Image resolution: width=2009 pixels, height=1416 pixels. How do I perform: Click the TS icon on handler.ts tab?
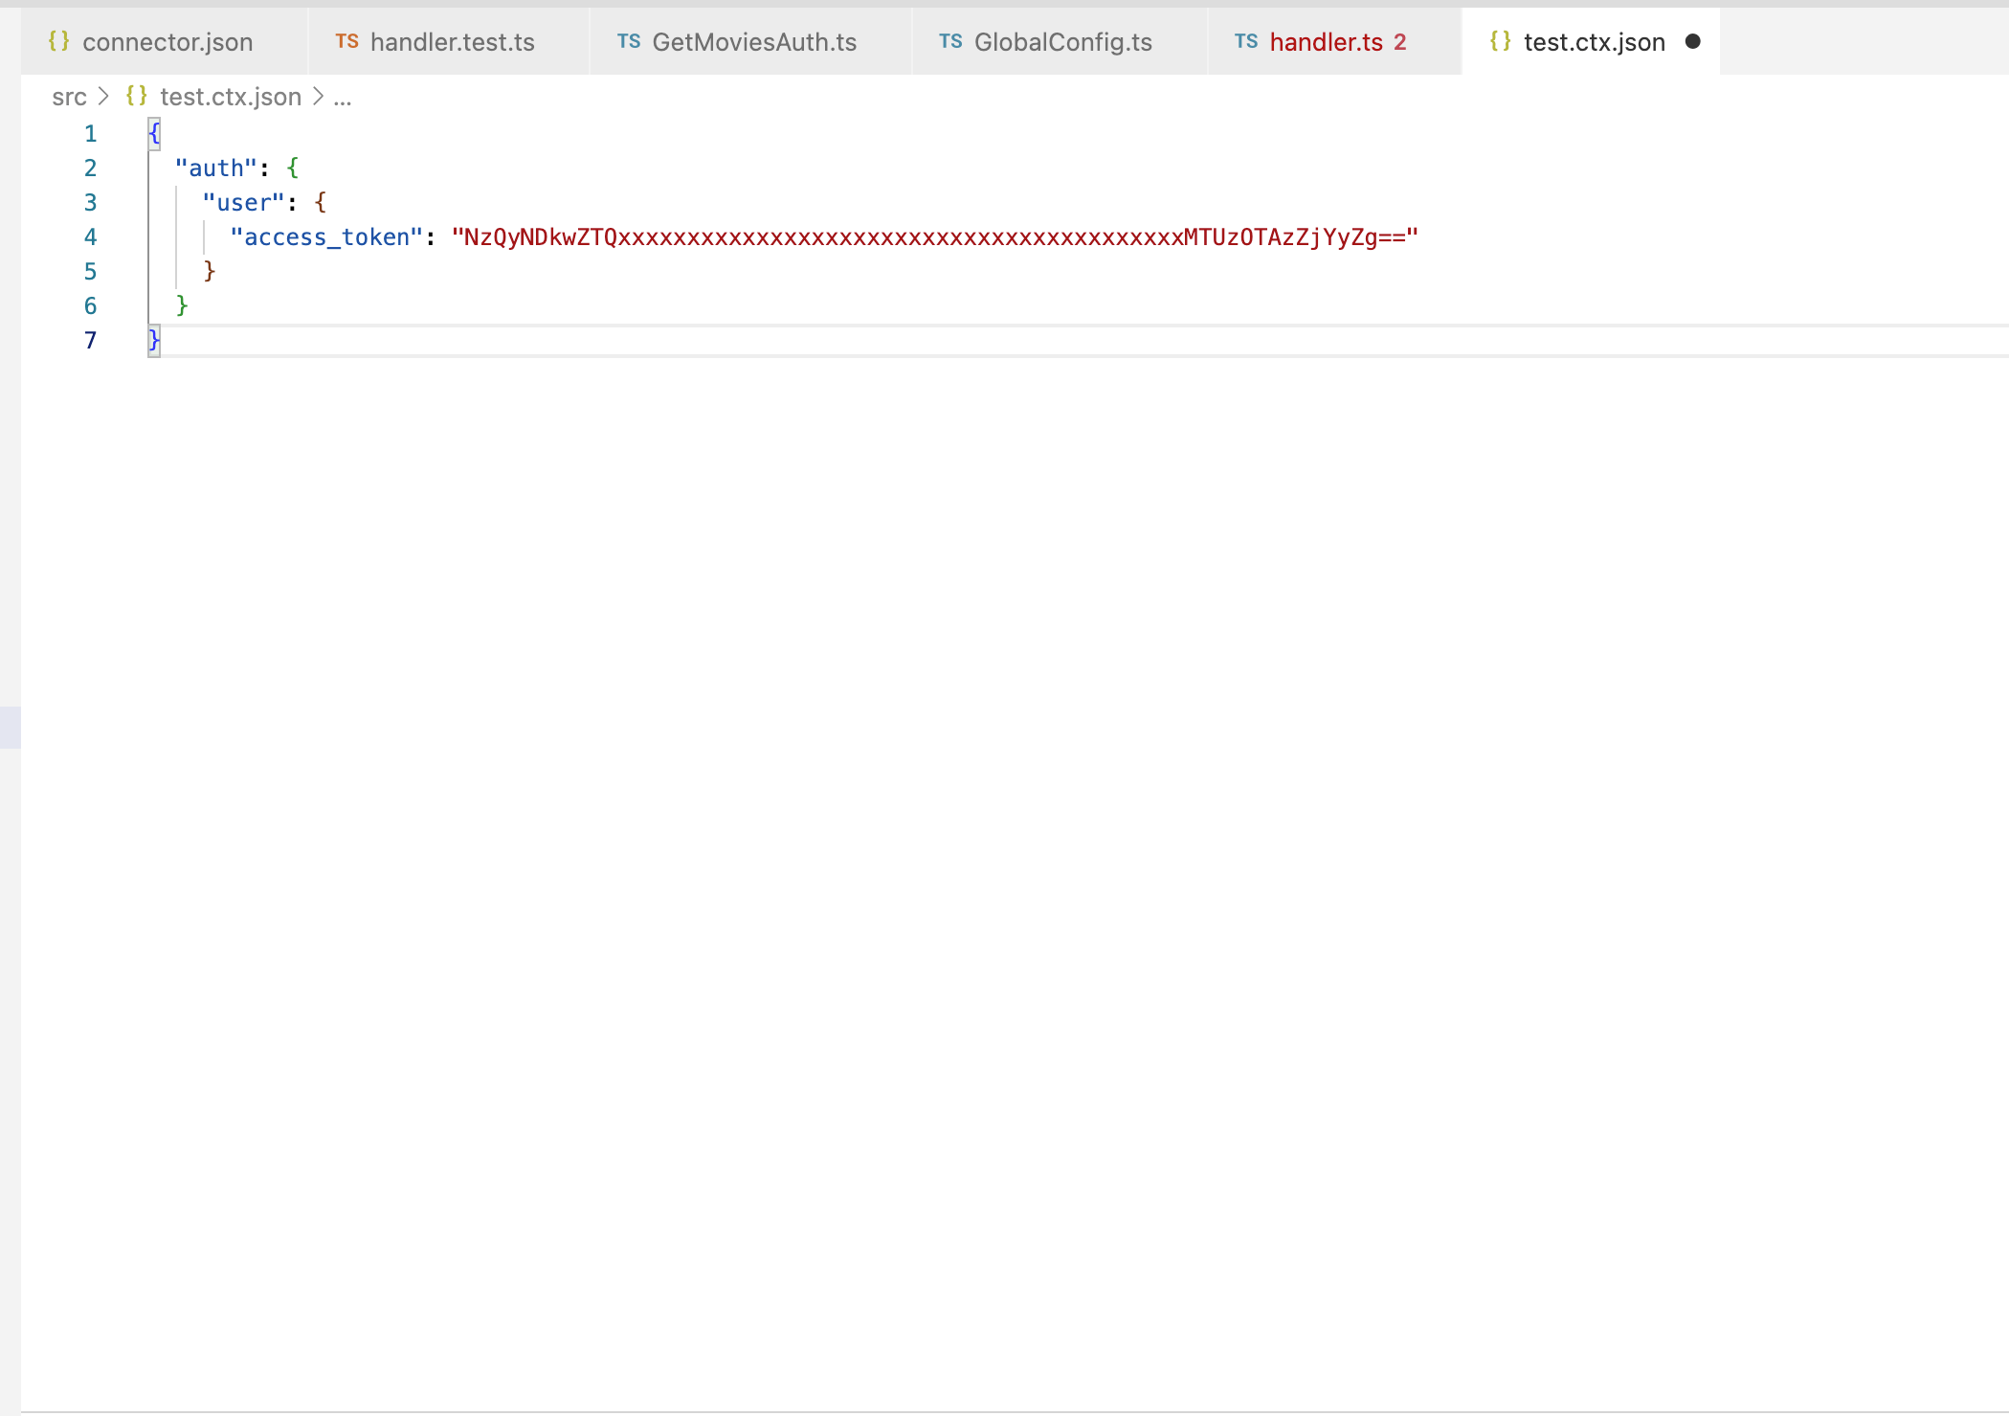pyautogui.click(x=1245, y=41)
